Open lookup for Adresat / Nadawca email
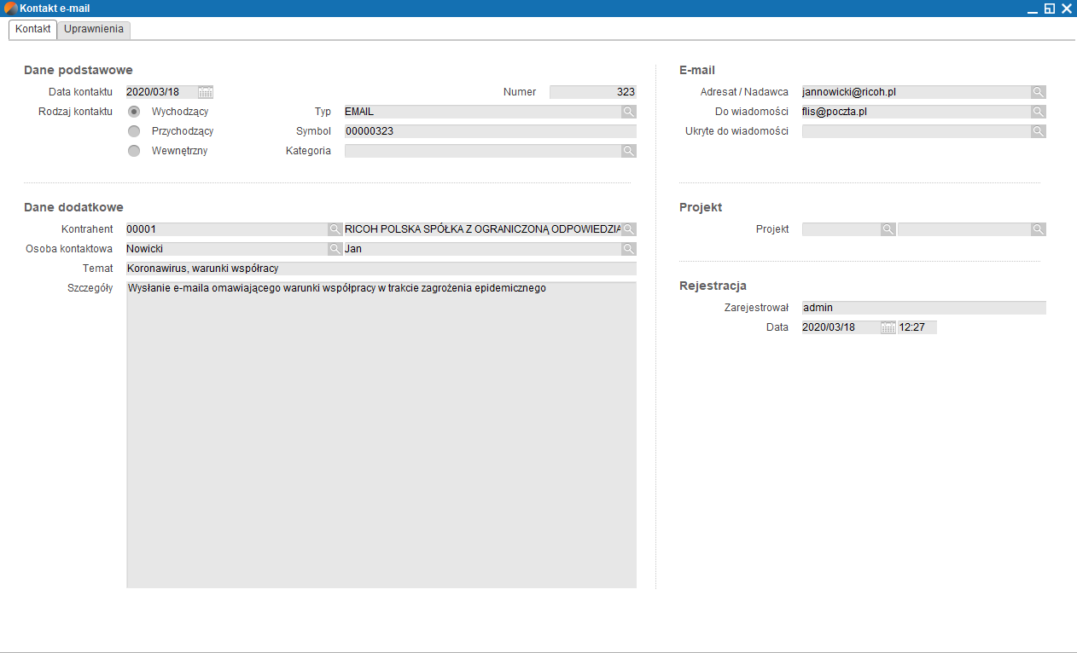This screenshot has height=653, width=1077. click(x=1038, y=92)
